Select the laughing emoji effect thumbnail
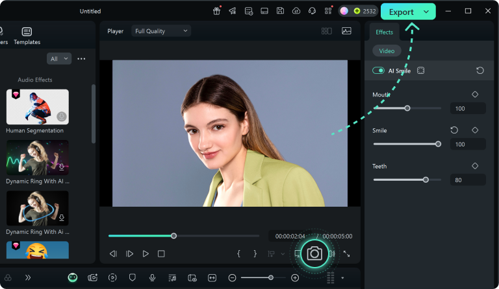This screenshot has width=499, height=289. [x=38, y=250]
